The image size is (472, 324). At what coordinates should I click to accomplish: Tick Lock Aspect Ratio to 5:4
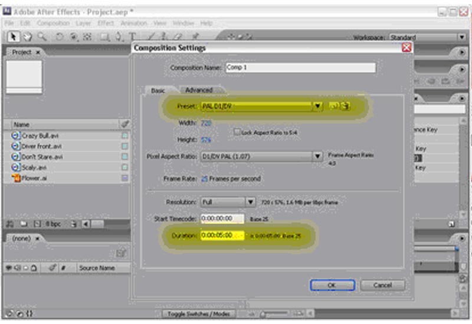tap(237, 131)
